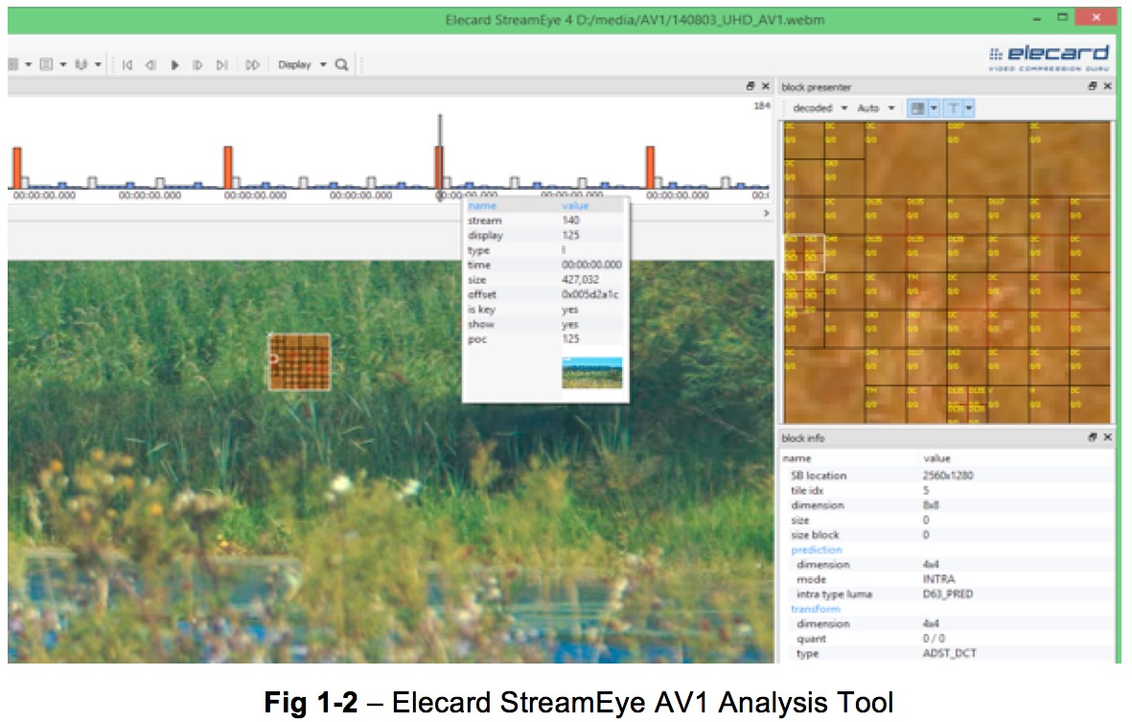Toggle the text overlay button in block presenter
The image size is (1132, 722).
pyautogui.click(x=954, y=107)
